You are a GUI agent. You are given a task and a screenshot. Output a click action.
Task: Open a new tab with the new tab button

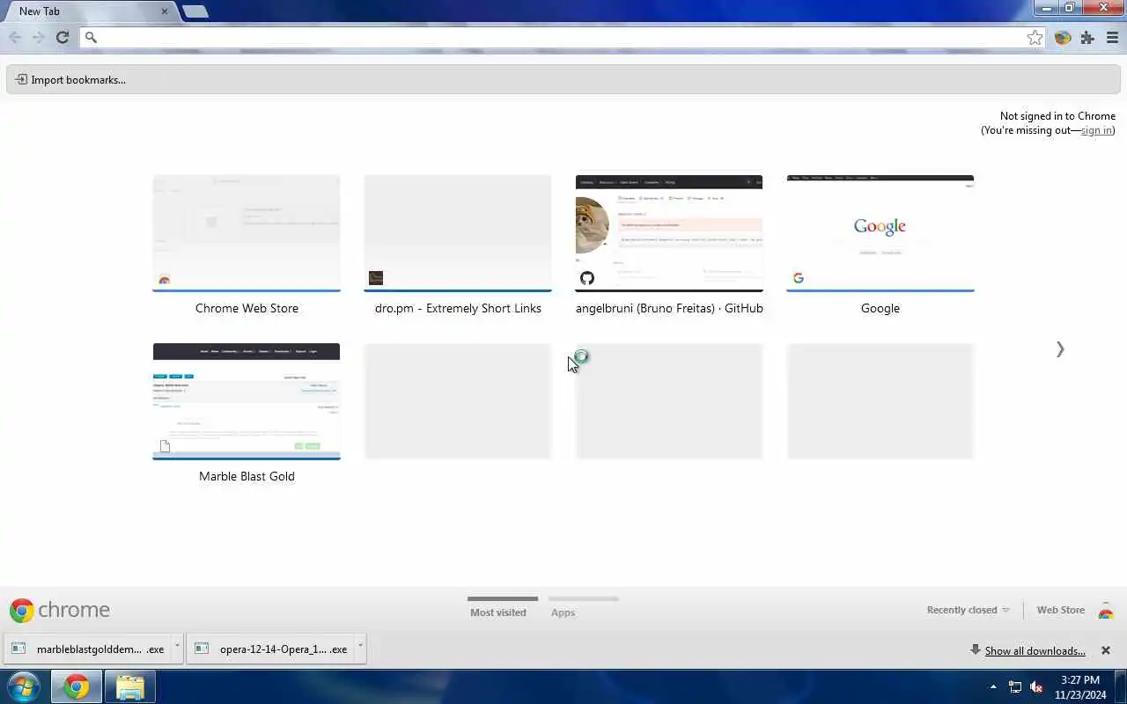[195, 11]
